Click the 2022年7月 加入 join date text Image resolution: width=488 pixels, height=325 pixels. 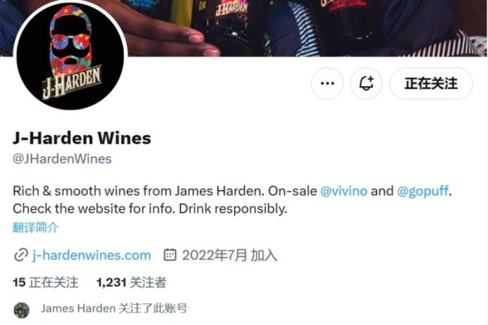pyautogui.click(x=230, y=255)
